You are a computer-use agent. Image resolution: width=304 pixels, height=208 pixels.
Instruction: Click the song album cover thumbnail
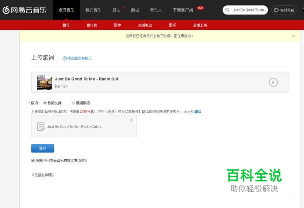44,82
